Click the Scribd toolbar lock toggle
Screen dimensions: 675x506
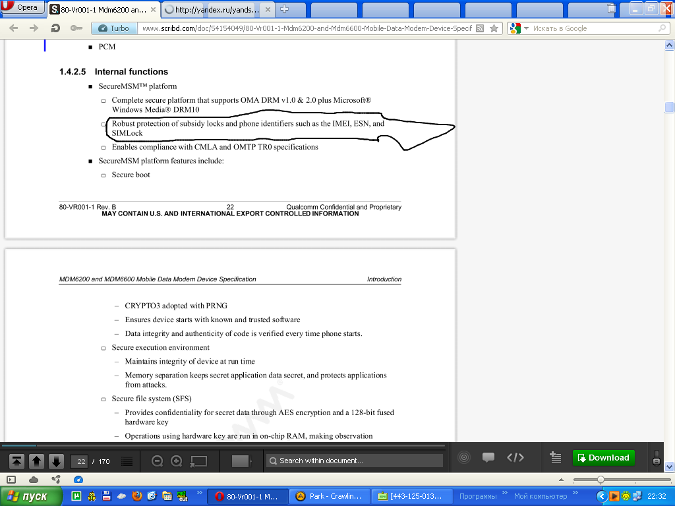(656, 457)
